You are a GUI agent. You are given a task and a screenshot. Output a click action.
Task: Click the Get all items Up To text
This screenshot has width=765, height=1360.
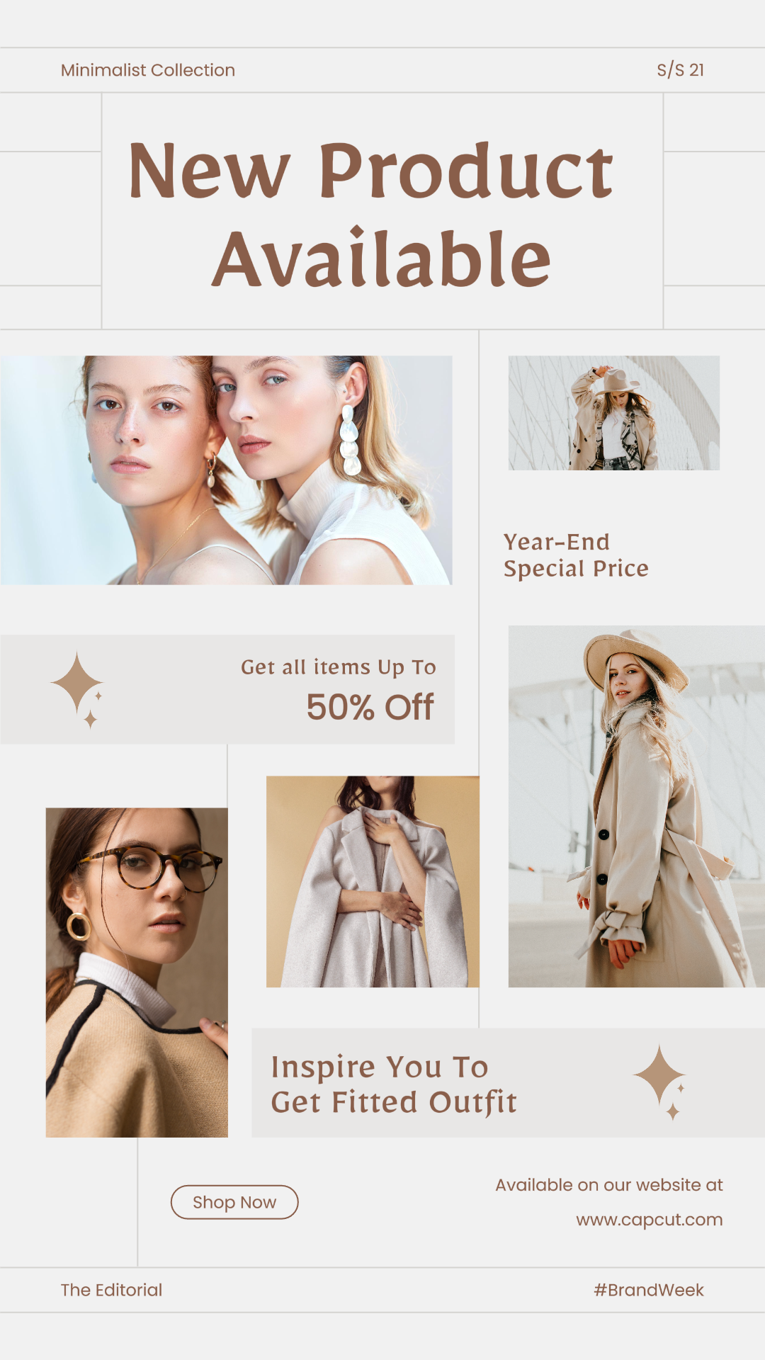click(x=339, y=667)
